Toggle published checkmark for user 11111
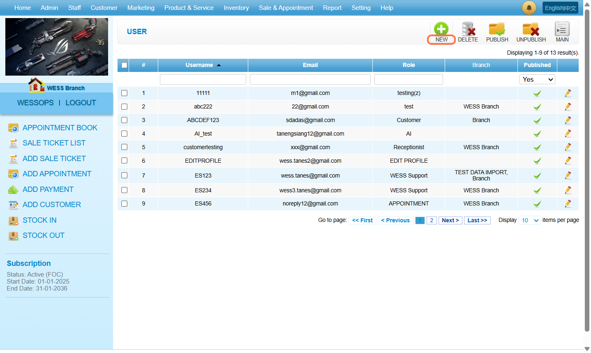 coord(537,94)
